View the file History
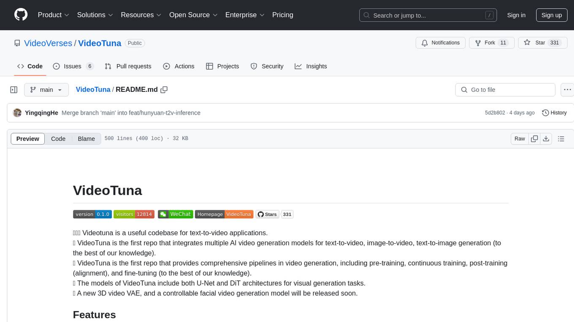 554,113
